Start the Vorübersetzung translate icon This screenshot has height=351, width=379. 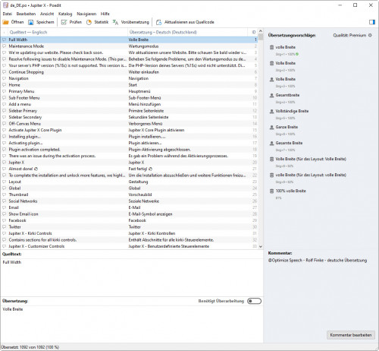(x=115, y=22)
